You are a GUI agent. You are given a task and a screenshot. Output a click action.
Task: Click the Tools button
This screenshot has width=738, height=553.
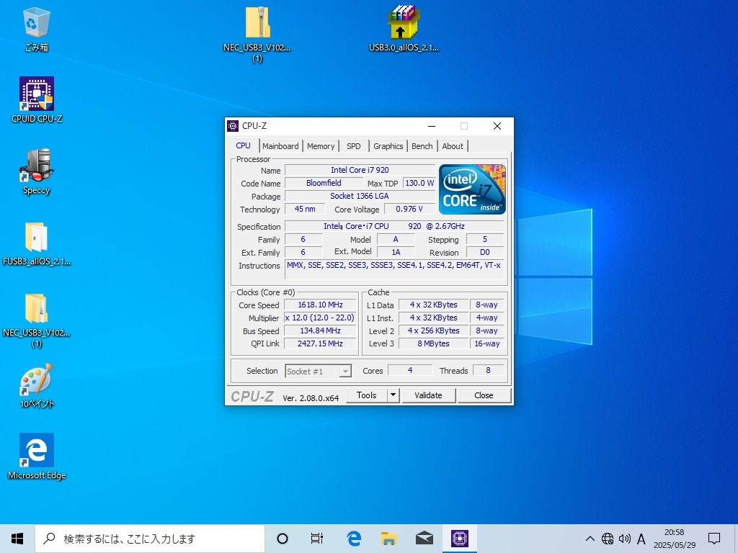(x=367, y=395)
